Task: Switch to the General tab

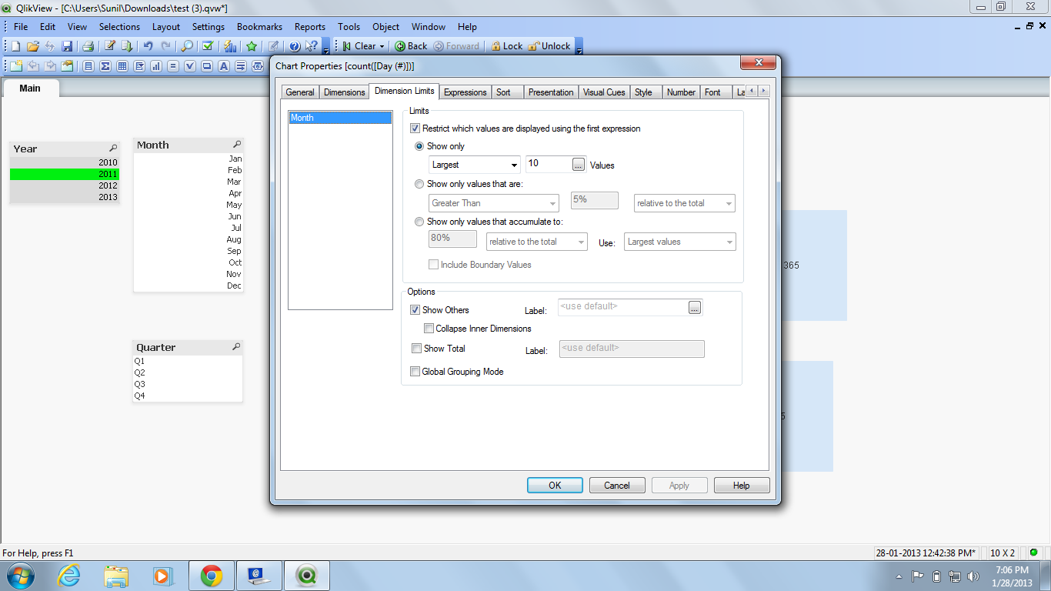Action: [300, 92]
